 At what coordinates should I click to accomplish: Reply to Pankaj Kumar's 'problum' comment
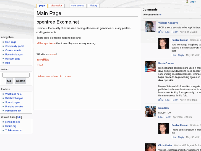[x=181, y=137]
